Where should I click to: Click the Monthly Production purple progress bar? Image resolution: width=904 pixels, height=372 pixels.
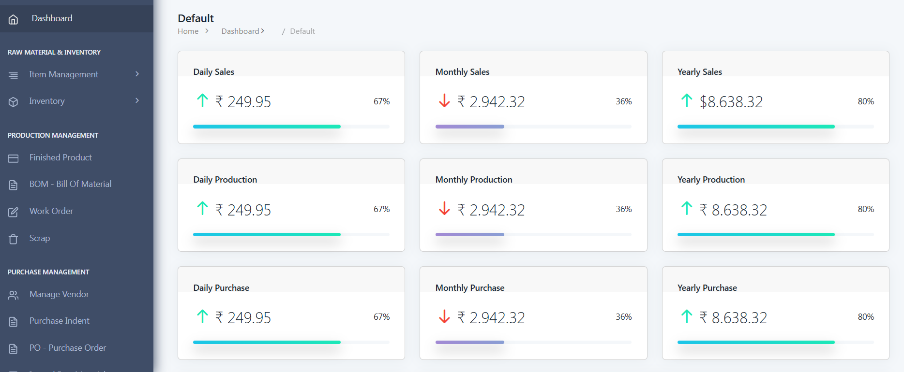pos(469,234)
